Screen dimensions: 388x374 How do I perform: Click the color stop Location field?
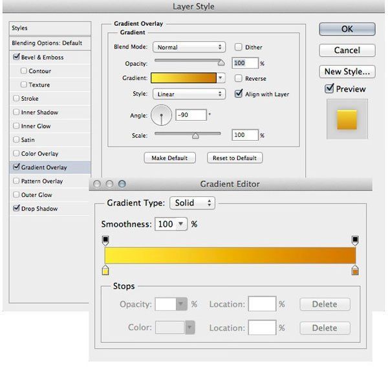262,327
